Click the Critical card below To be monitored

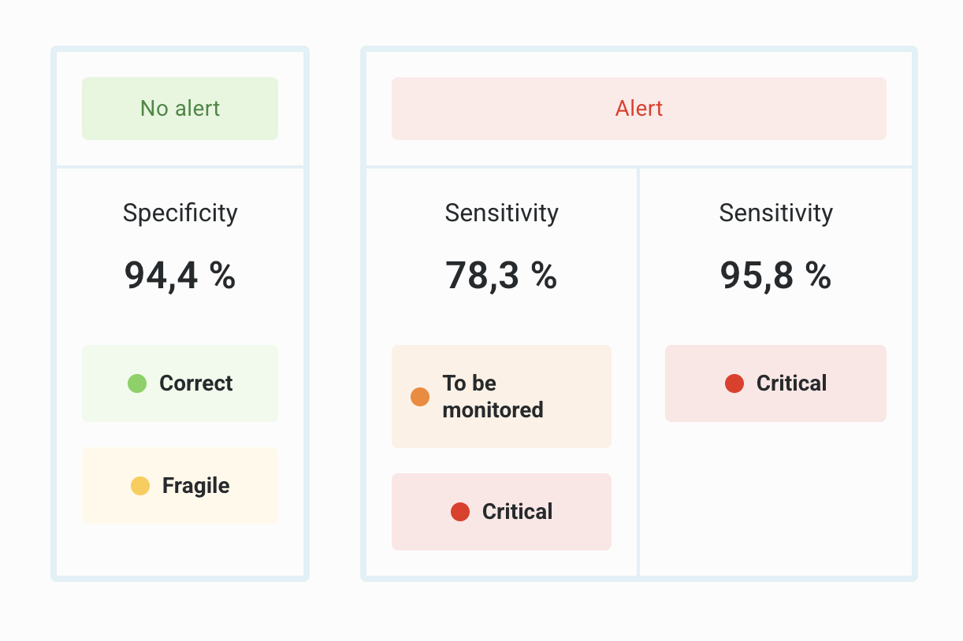point(501,512)
